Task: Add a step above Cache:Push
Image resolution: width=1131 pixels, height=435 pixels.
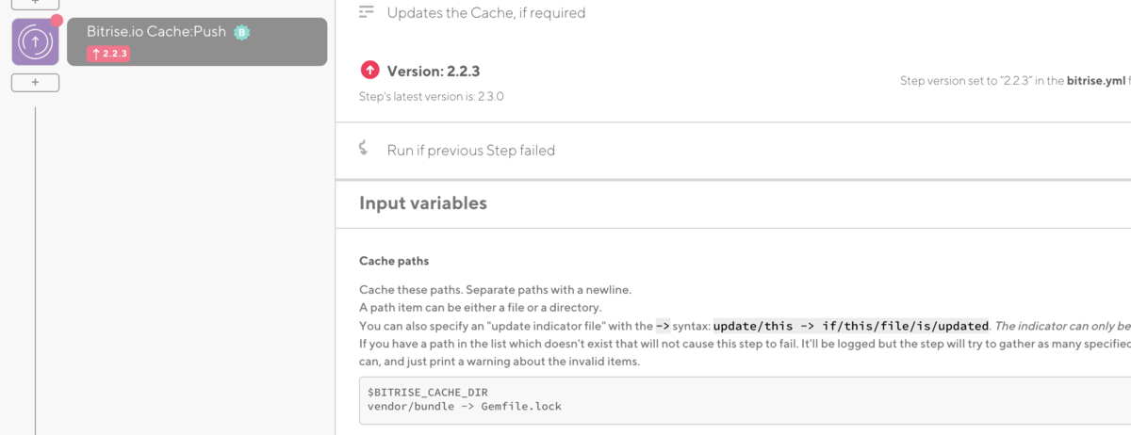Action: click(35, 3)
